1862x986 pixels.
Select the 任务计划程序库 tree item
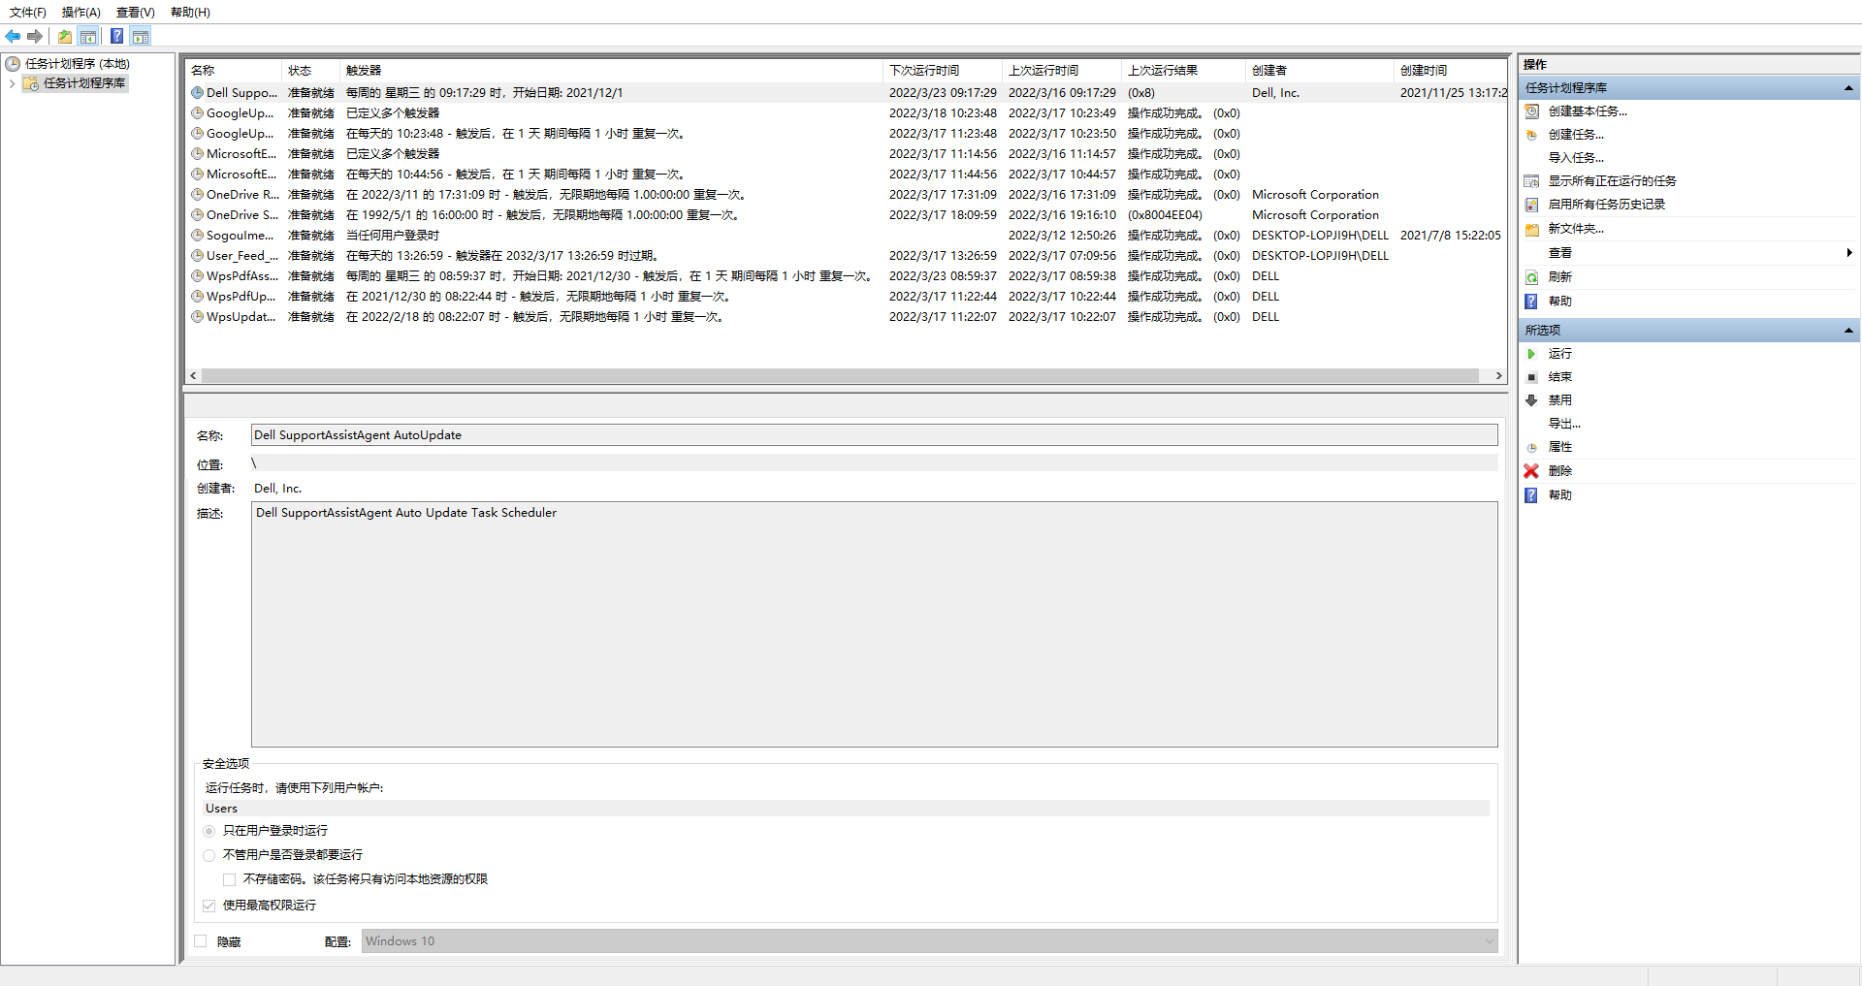click(84, 83)
